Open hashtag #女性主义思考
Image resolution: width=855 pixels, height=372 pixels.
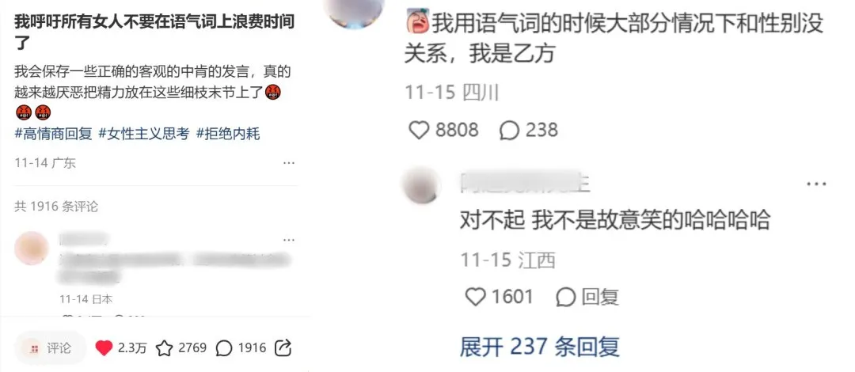(x=144, y=134)
